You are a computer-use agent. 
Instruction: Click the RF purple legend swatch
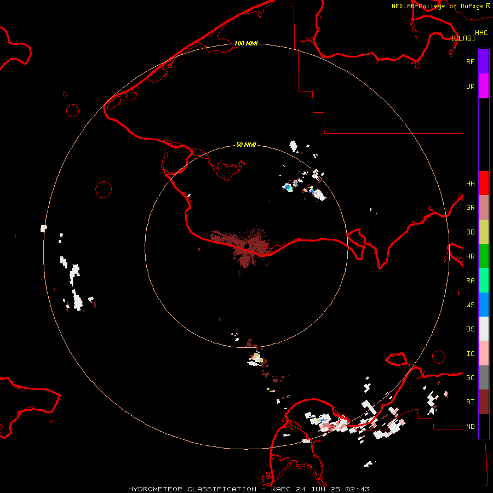pyautogui.click(x=484, y=61)
